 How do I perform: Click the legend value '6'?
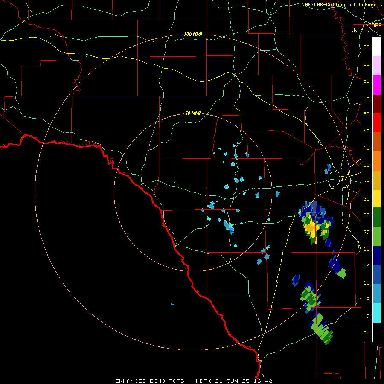(x=368, y=300)
